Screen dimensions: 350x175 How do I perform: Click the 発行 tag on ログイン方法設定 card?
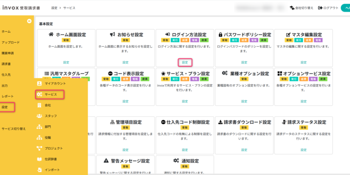click(175, 40)
